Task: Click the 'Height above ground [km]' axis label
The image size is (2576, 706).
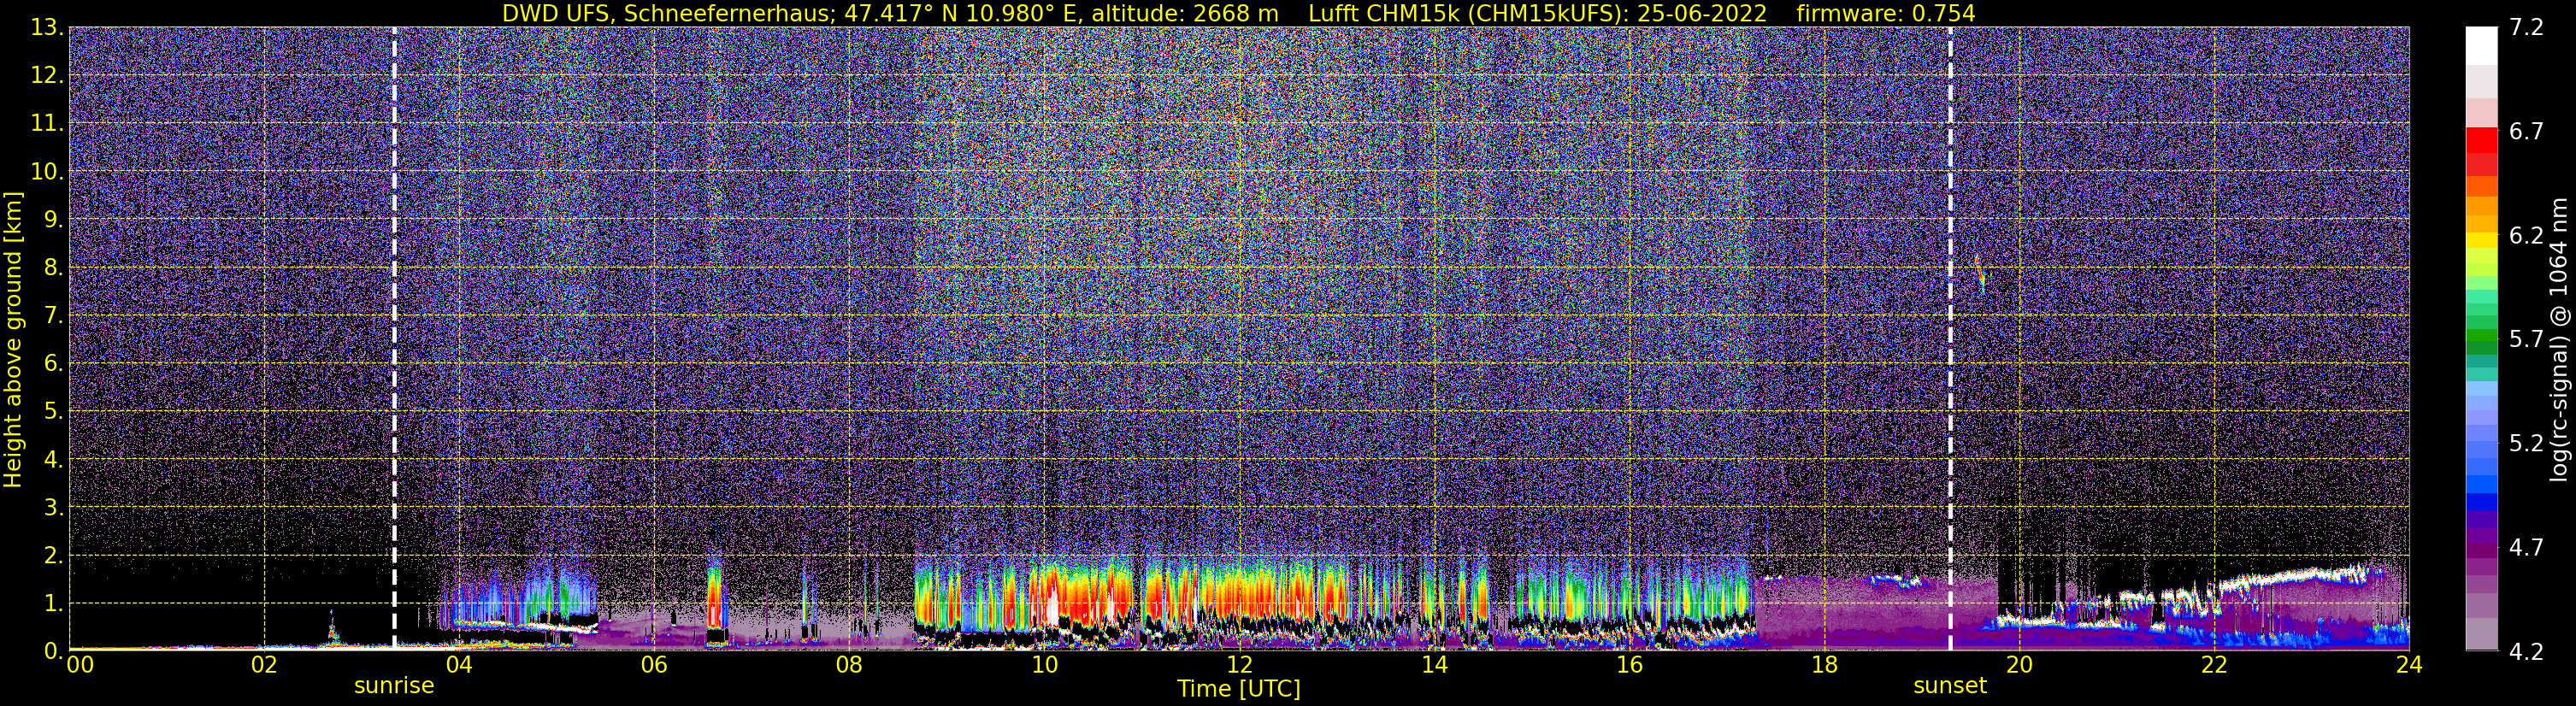Action: [x=13, y=339]
